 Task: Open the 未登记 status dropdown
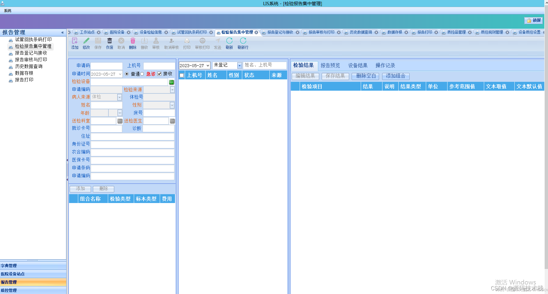pos(239,66)
